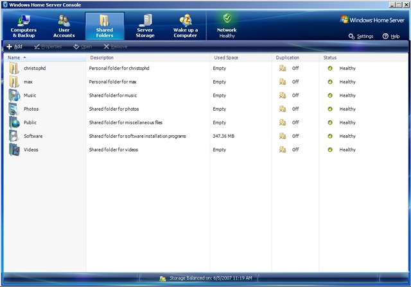
Task: Click the Windows Home Server logo
Action: point(372,20)
